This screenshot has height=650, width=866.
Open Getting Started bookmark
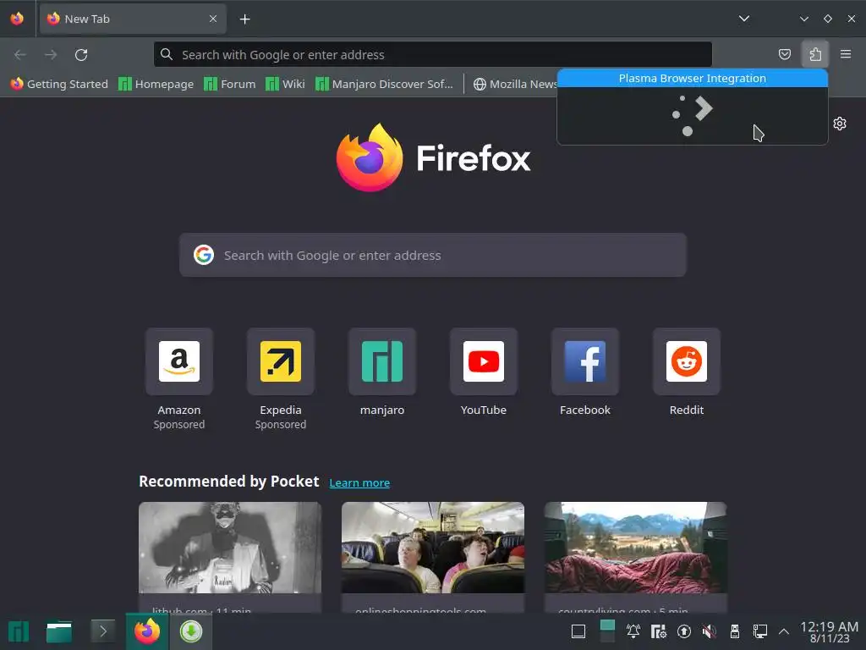tap(60, 84)
